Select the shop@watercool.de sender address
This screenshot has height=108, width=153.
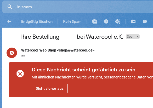[76, 50]
